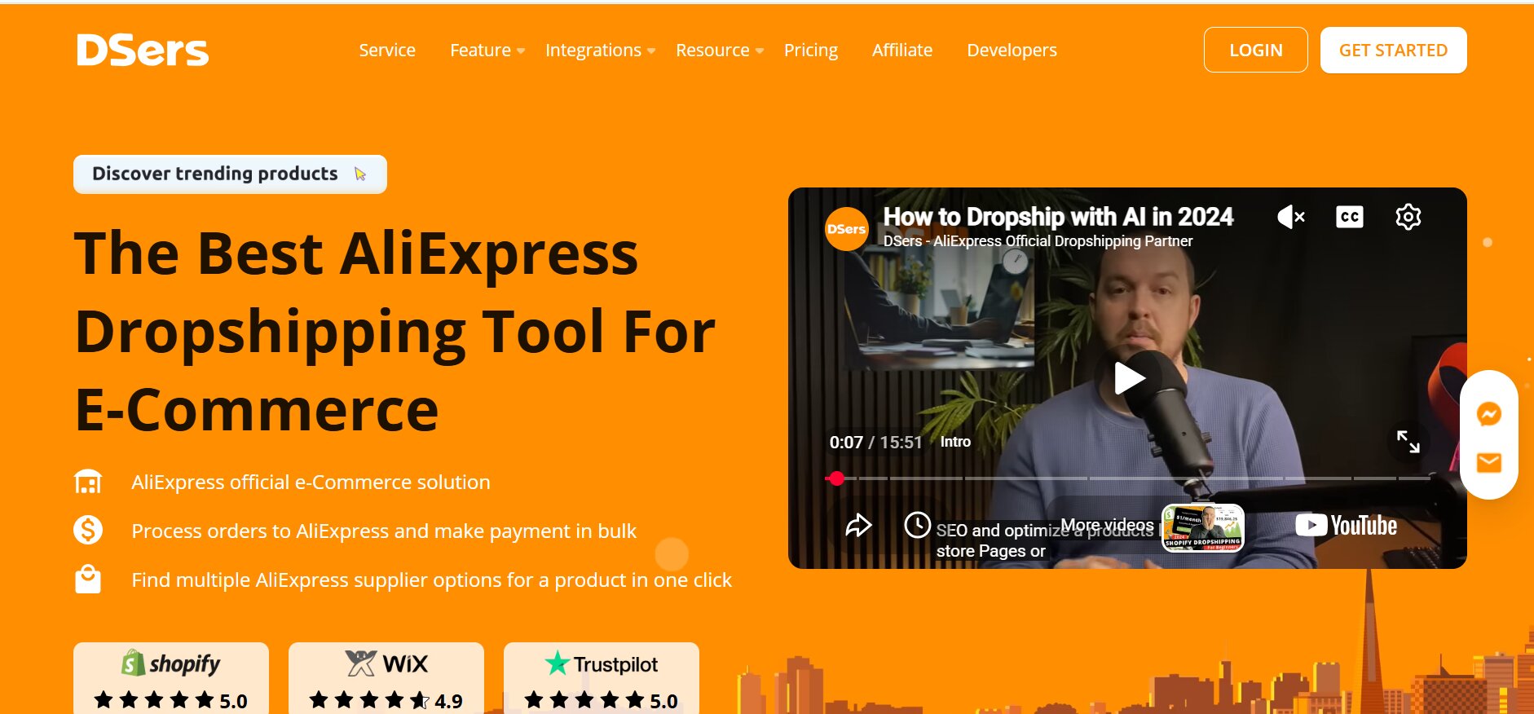1534x714 pixels.
Task: Open the video on YouTube logo
Action: [x=1347, y=526]
